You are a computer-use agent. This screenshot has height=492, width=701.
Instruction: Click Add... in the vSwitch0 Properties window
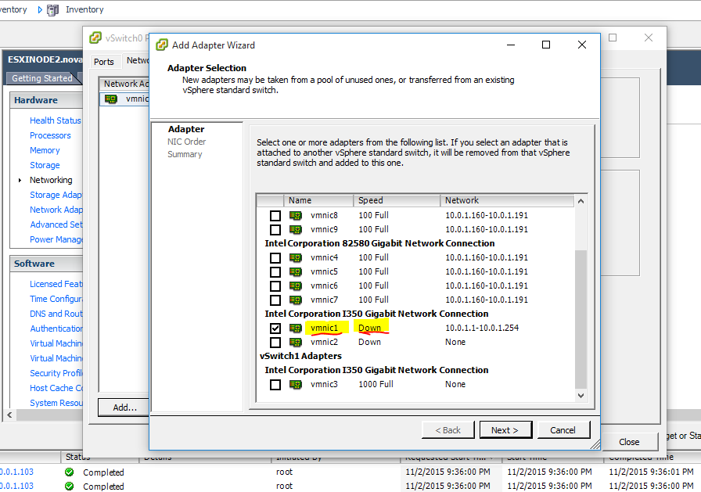[124, 407]
